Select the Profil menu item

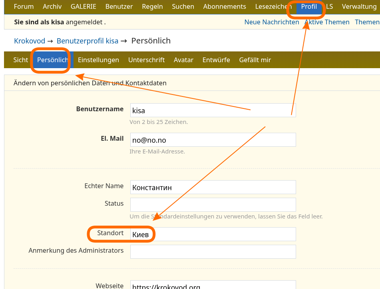click(309, 7)
